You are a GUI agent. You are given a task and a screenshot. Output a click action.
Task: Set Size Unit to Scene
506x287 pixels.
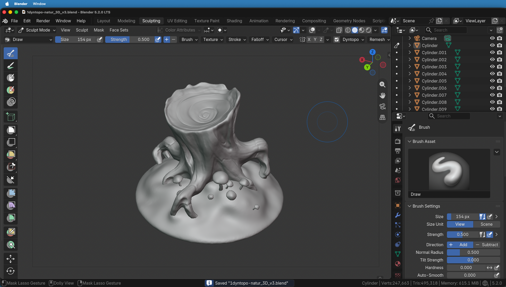(486, 224)
